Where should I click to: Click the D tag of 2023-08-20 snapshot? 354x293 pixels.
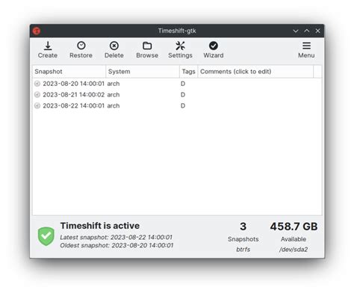[x=183, y=84]
